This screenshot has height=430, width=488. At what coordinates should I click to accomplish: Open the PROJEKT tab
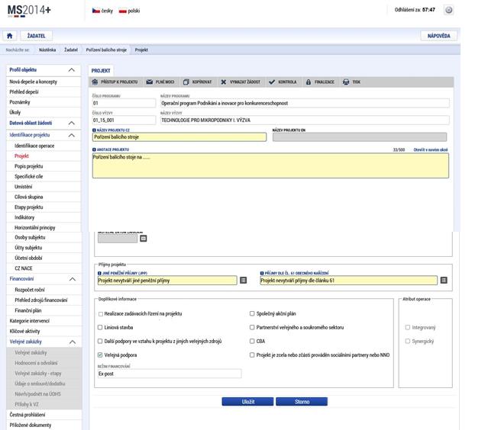tap(101, 71)
